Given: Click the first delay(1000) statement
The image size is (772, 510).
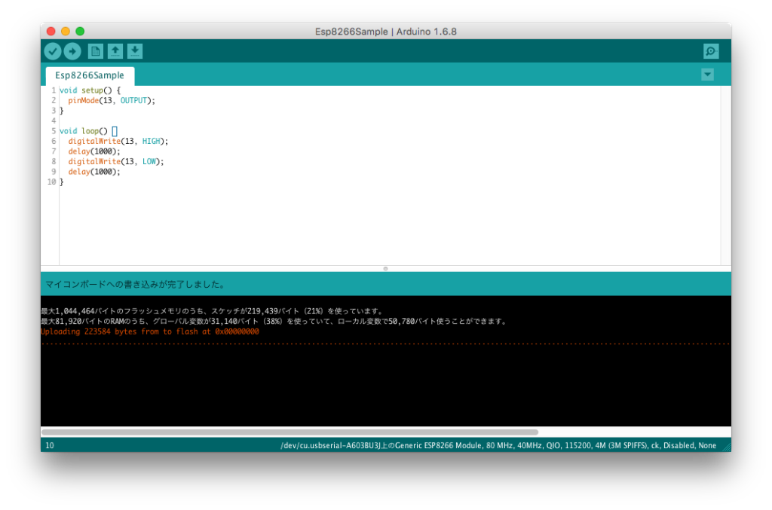Looking at the screenshot, I should tap(94, 151).
